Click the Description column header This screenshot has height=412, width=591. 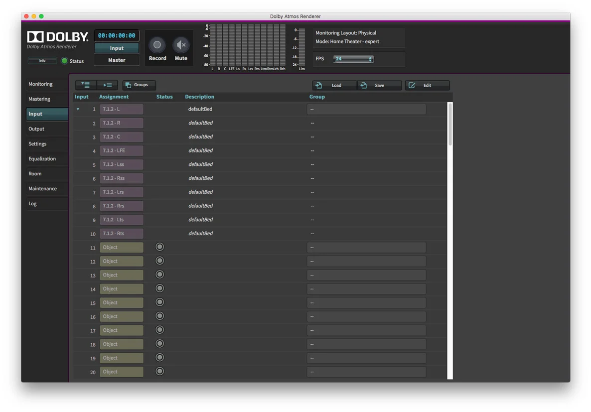coord(199,97)
